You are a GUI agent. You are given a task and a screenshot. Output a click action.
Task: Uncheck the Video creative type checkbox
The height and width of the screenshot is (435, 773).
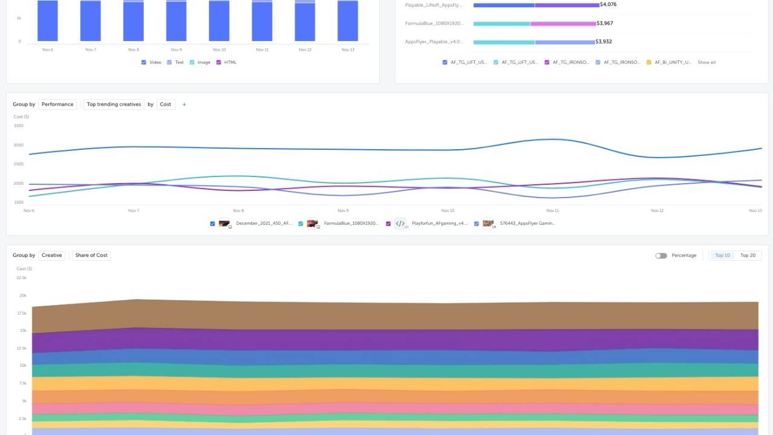coord(143,62)
